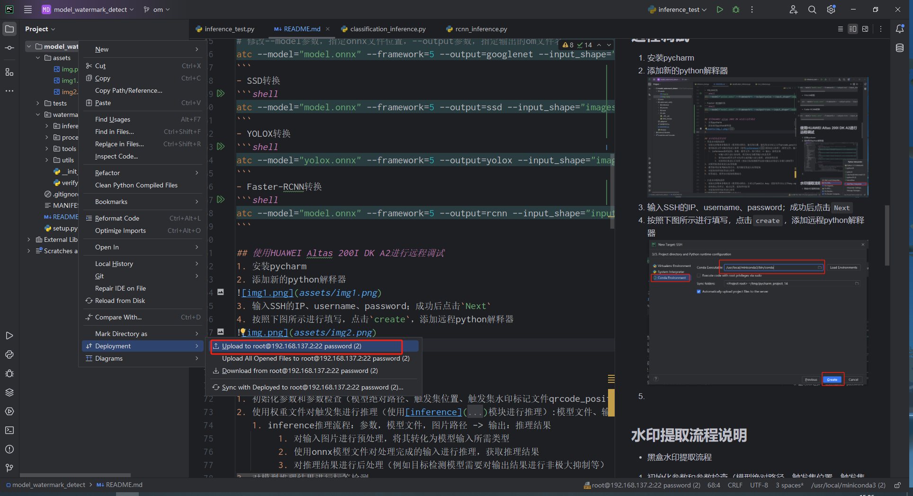
Task: Click the CRLF line separator widget
Action: click(735, 485)
